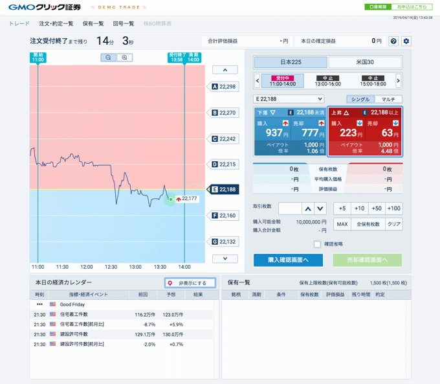Viewport: 440px width, 384px height.
Task: Click the 非表示にする button
Action: pos(190,283)
